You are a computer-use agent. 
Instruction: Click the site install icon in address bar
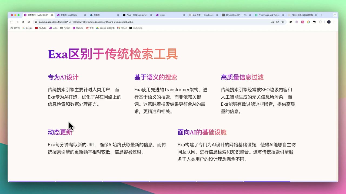click(272, 22)
